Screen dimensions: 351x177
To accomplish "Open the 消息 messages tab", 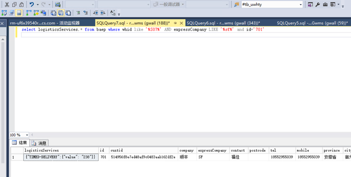I will (39, 143).
